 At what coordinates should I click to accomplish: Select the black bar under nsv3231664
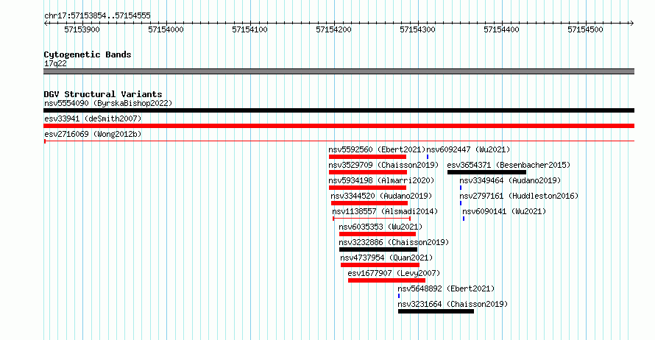click(x=436, y=311)
